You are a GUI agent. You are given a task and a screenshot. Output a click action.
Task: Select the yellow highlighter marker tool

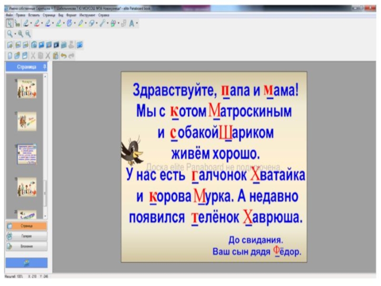[81, 23]
